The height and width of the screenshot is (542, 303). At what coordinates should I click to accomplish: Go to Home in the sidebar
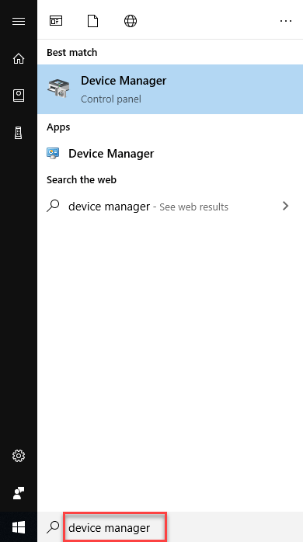coord(19,59)
